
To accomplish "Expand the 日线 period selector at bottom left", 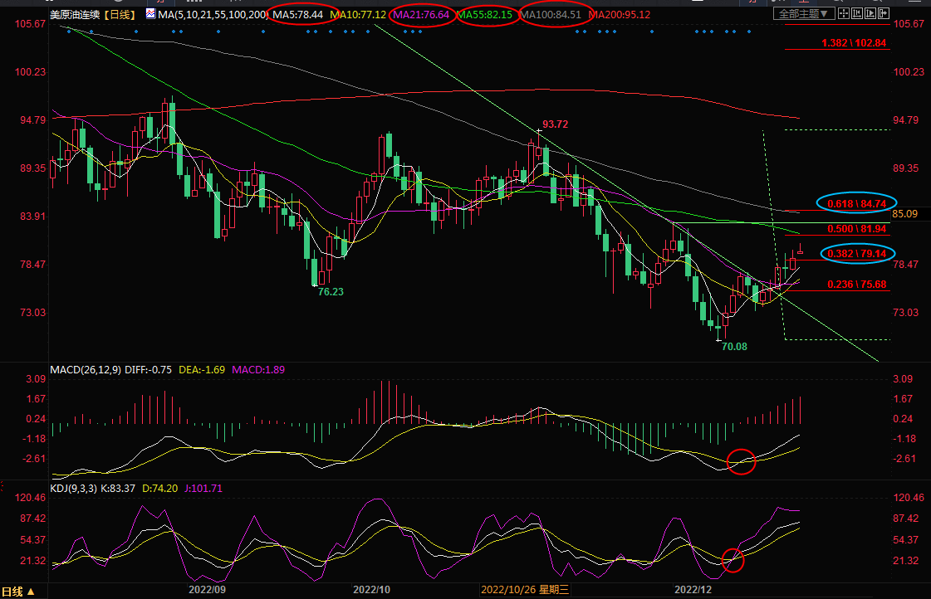I will pyautogui.click(x=20, y=591).
